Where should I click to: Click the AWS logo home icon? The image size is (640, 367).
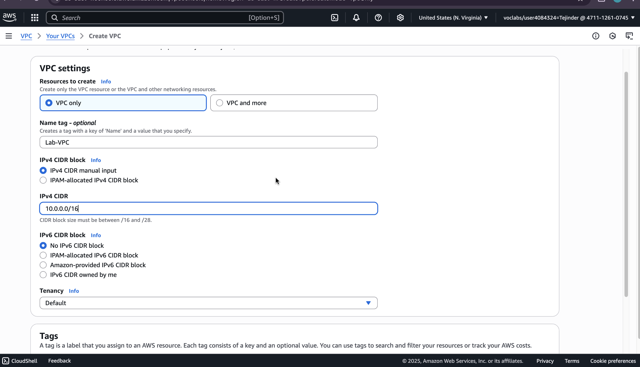[x=10, y=17]
